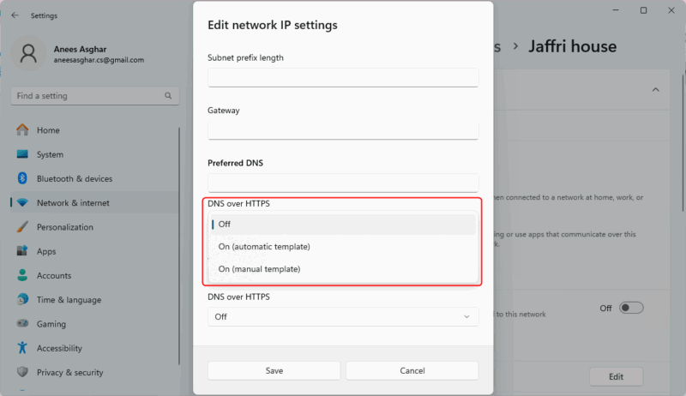Click the Gaming controller icon
The height and width of the screenshot is (396, 686).
(22, 323)
